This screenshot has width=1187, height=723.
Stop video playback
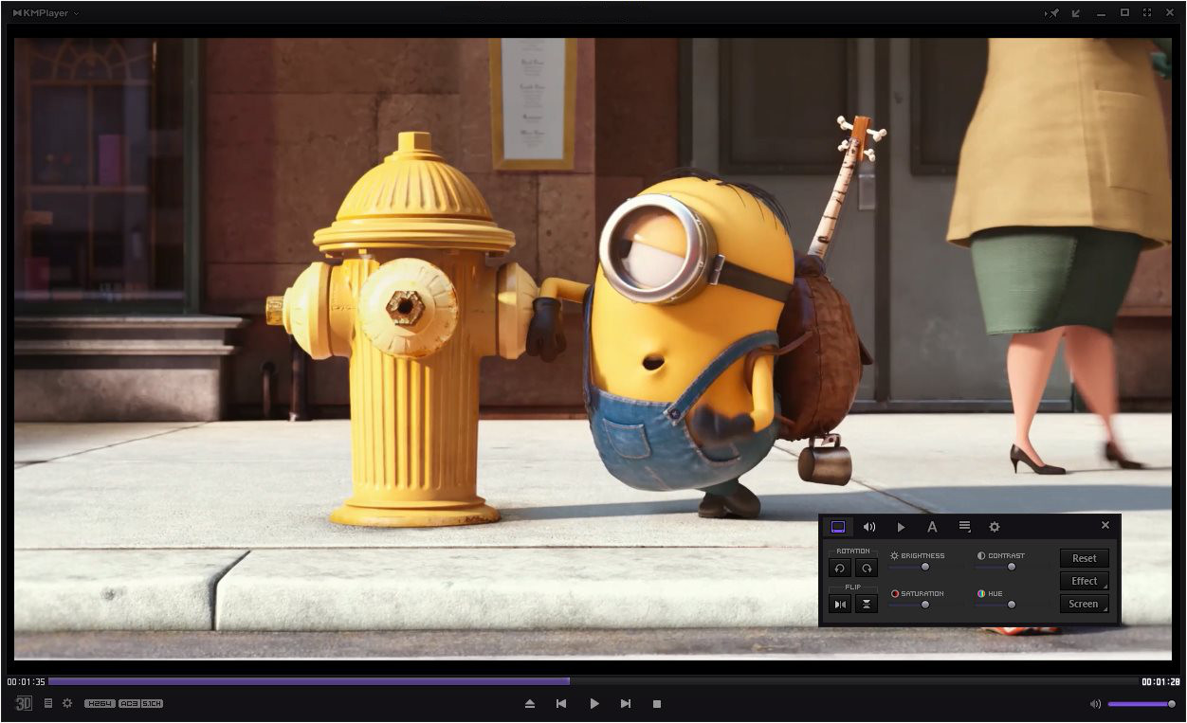pyautogui.click(x=657, y=704)
